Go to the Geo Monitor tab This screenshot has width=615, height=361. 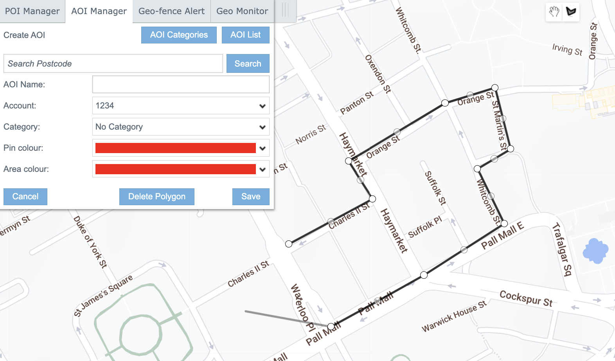(242, 11)
